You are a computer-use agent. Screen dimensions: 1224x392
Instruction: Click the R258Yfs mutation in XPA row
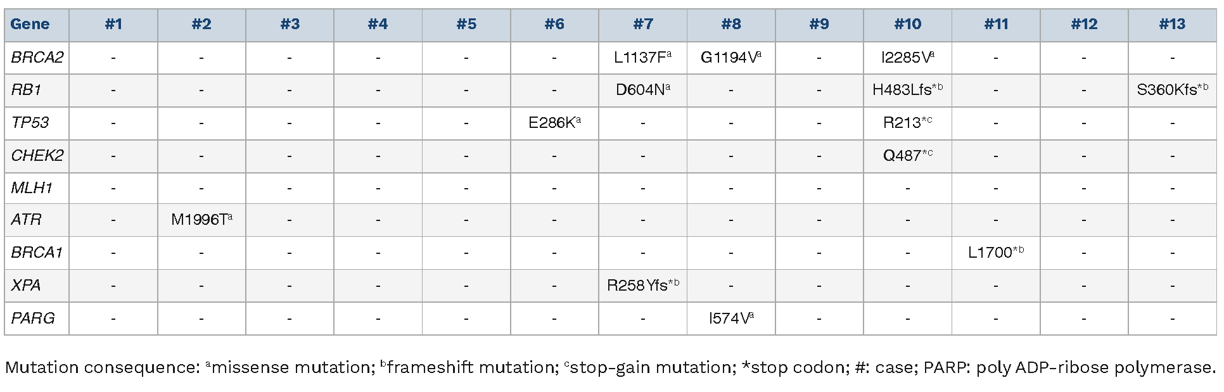point(642,286)
